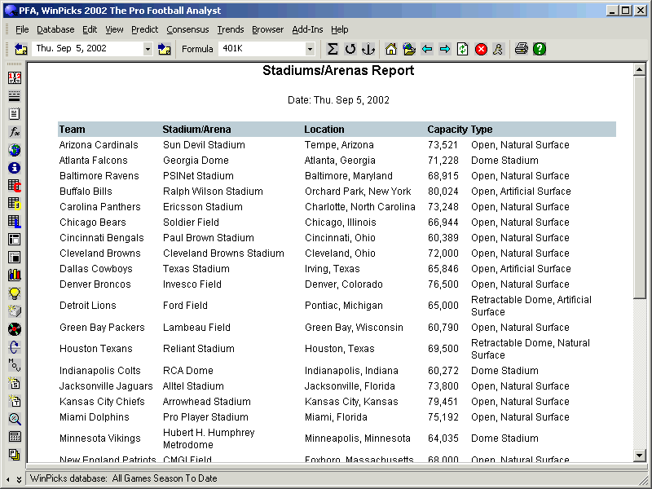Open the Predict menu
Viewport: 652px width, 489px height.
coord(145,29)
